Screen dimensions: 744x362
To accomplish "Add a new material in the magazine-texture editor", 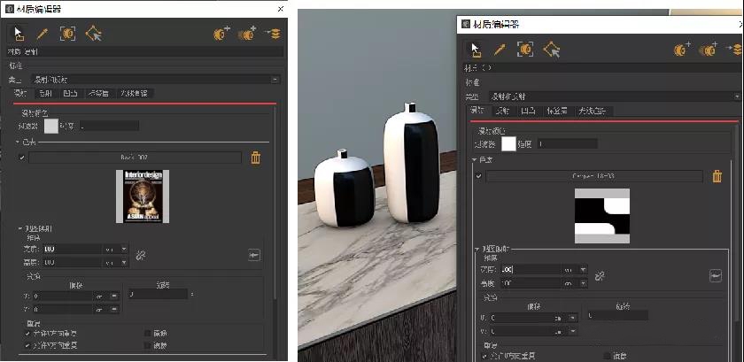I will (221, 34).
